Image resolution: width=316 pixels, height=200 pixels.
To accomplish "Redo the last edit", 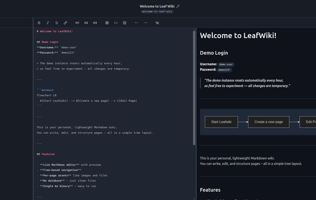I will [145, 23].
